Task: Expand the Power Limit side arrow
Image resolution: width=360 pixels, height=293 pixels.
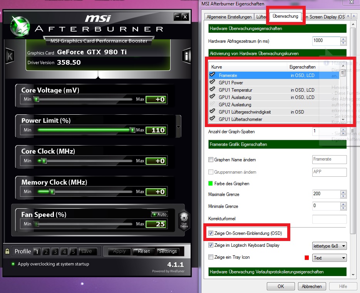Action: click(178, 127)
